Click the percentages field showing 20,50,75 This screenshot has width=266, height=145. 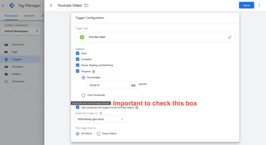[108, 85]
